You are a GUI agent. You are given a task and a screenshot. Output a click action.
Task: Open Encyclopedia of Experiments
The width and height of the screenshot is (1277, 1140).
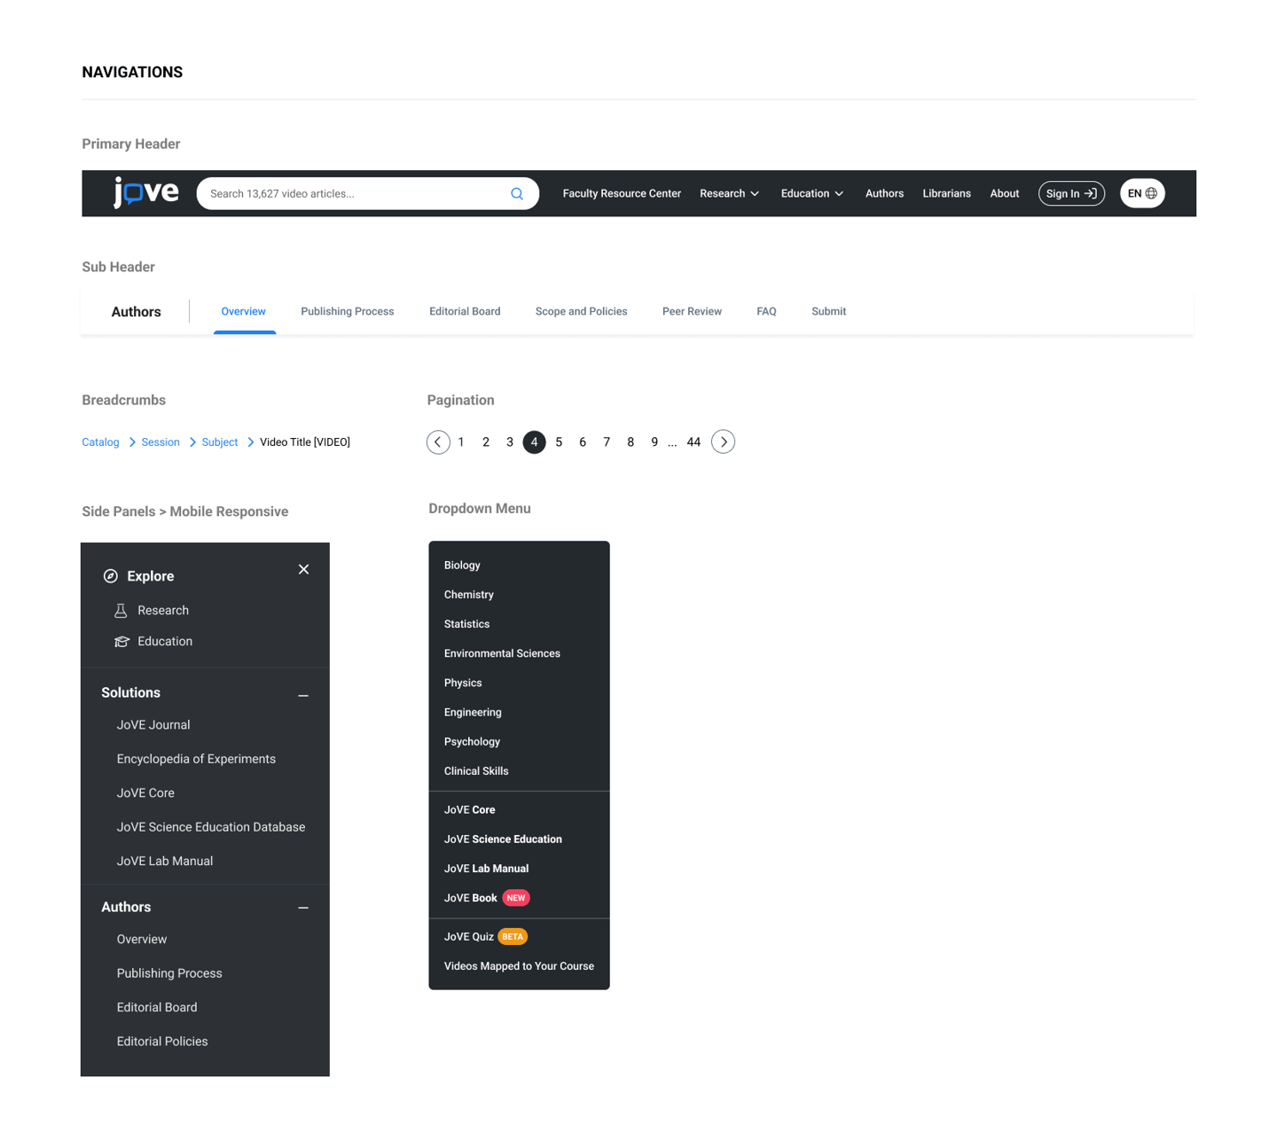(196, 759)
